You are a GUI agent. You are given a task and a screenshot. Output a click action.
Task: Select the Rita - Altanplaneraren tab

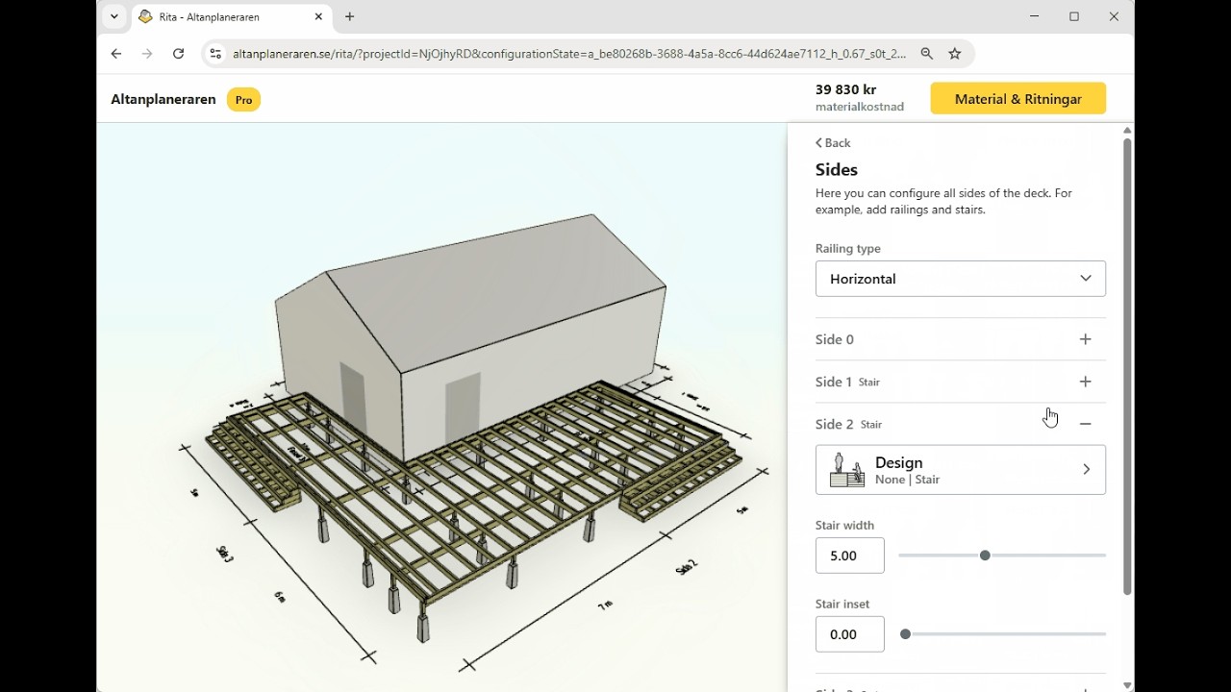click(x=231, y=16)
